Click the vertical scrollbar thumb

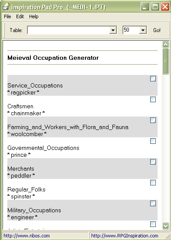tap(165, 61)
